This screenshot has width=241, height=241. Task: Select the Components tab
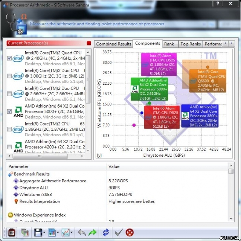coord(148,44)
